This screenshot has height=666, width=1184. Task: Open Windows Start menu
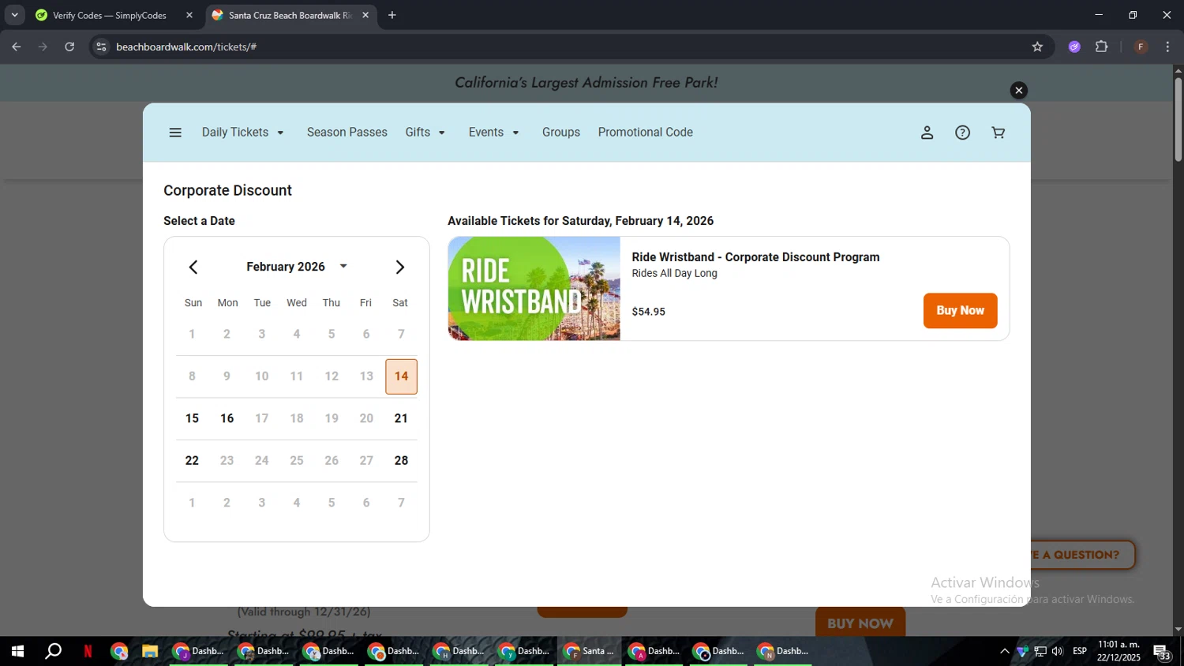pyautogui.click(x=17, y=651)
